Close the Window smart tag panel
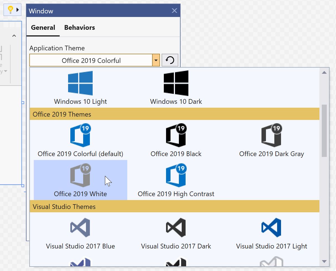 click(174, 11)
